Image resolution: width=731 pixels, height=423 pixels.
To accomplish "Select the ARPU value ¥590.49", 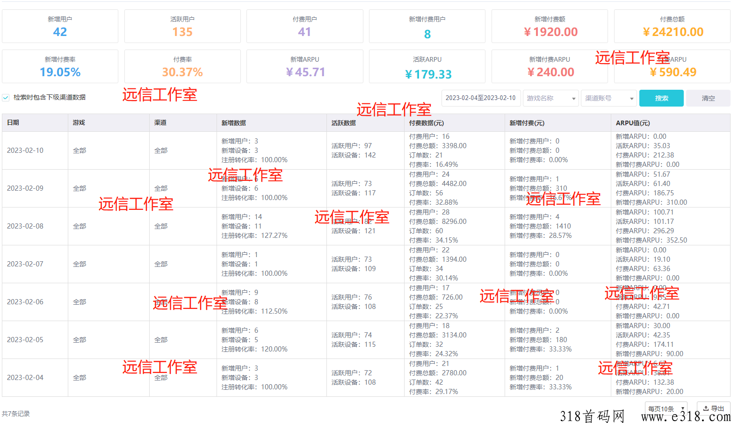I will (673, 72).
